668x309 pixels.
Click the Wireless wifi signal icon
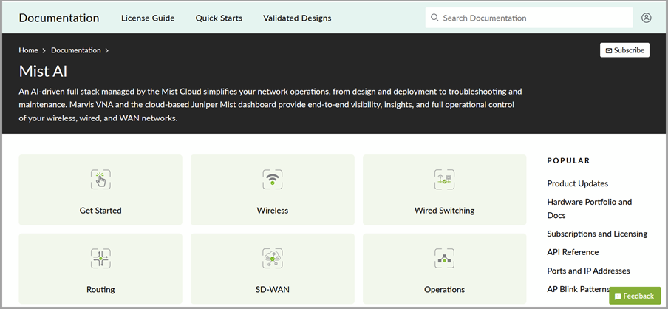[273, 180]
